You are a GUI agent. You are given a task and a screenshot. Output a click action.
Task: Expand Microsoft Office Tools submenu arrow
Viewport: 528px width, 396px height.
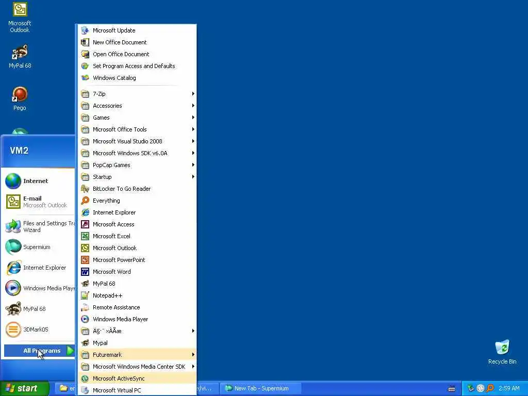(193, 129)
